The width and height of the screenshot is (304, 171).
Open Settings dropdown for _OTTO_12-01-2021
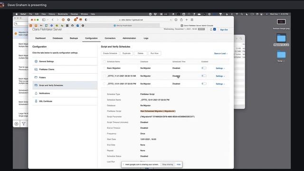point(220,84)
